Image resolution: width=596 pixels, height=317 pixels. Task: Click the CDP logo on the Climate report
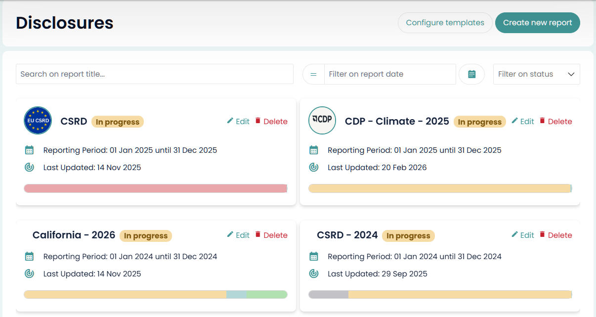coord(322,120)
